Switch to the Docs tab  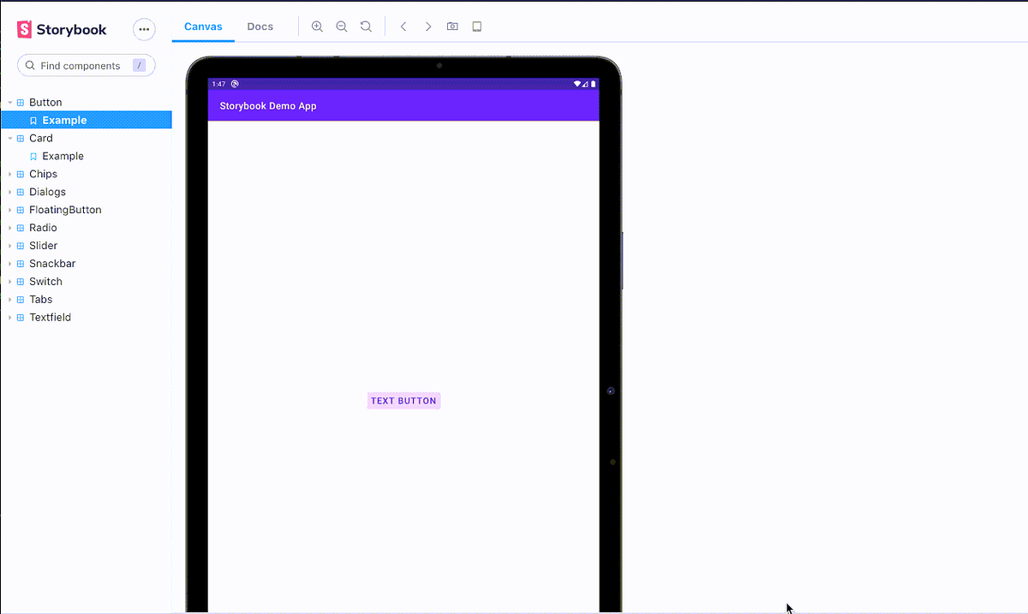[x=260, y=27]
